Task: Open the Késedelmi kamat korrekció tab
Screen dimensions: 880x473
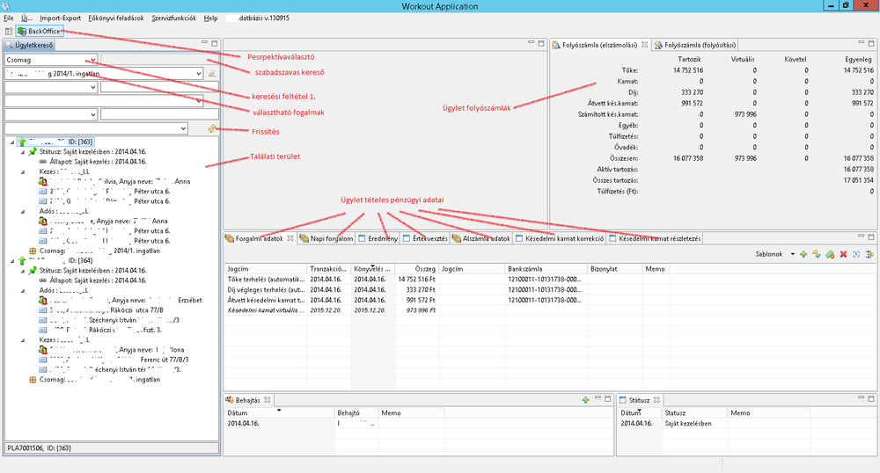Action: point(560,238)
